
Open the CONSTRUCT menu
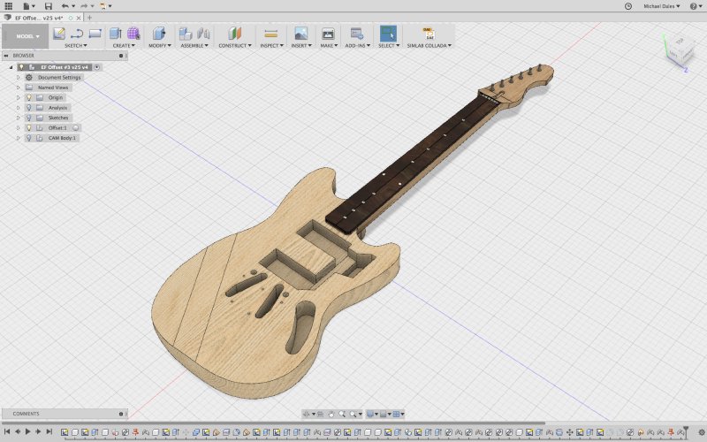pyautogui.click(x=235, y=46)
